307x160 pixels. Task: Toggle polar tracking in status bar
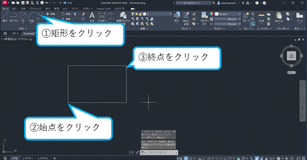[209, 158]
